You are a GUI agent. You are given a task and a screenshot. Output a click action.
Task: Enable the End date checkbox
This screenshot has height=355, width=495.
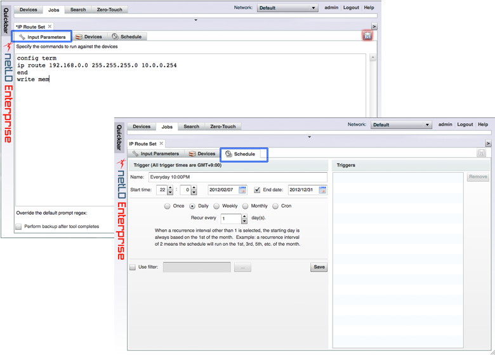(257, 190)
